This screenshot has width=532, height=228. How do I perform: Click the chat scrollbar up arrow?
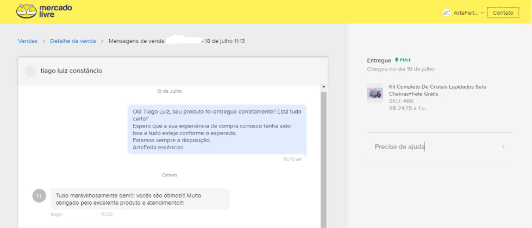[x=324, y=87]
